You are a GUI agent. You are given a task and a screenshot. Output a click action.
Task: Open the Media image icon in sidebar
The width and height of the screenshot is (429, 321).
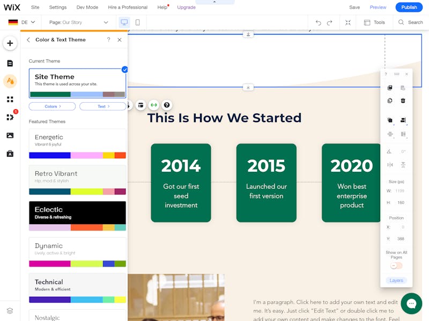[x=10, y=135]
